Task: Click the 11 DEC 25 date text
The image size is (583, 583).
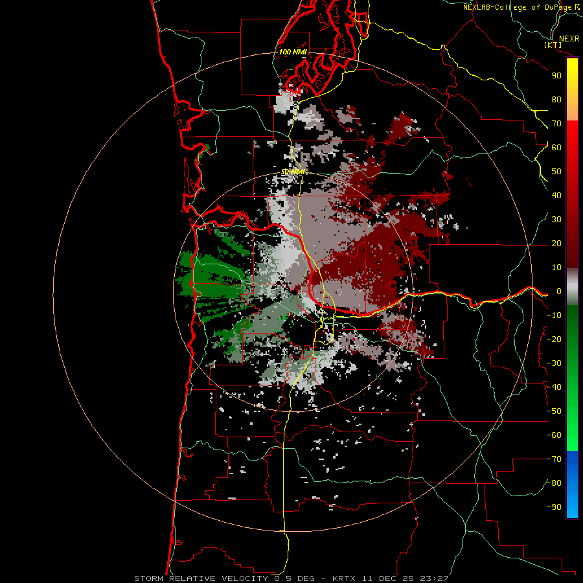Action: pyautogui.click(x=388, y=578)
